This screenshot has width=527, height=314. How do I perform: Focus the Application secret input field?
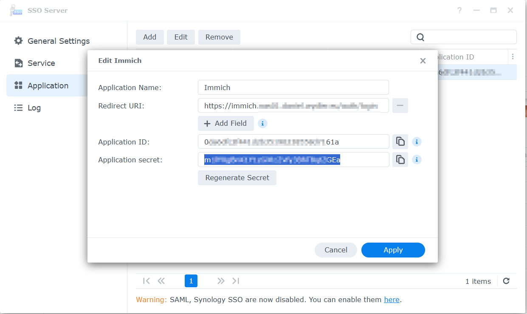pyautogui.click(x=293, y=160)
